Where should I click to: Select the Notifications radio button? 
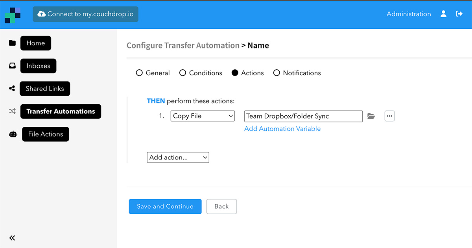point(277,73)
